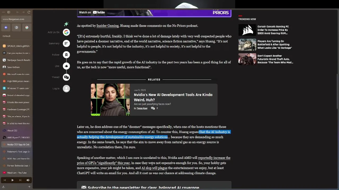Click the Follow bookmark icon

pyautogui.click(x=66, y=55)
